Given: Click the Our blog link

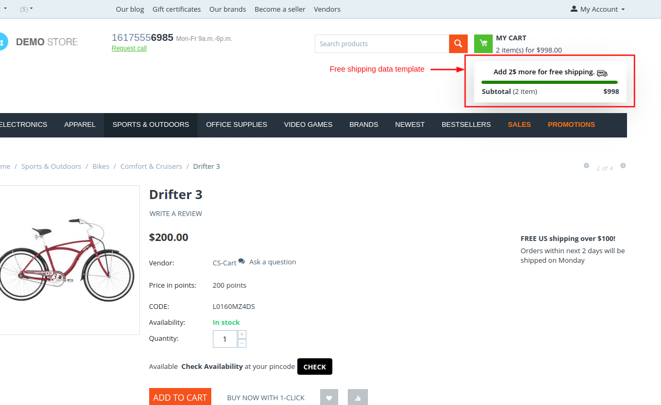Looking at the screenshot, I should point(130,9).
